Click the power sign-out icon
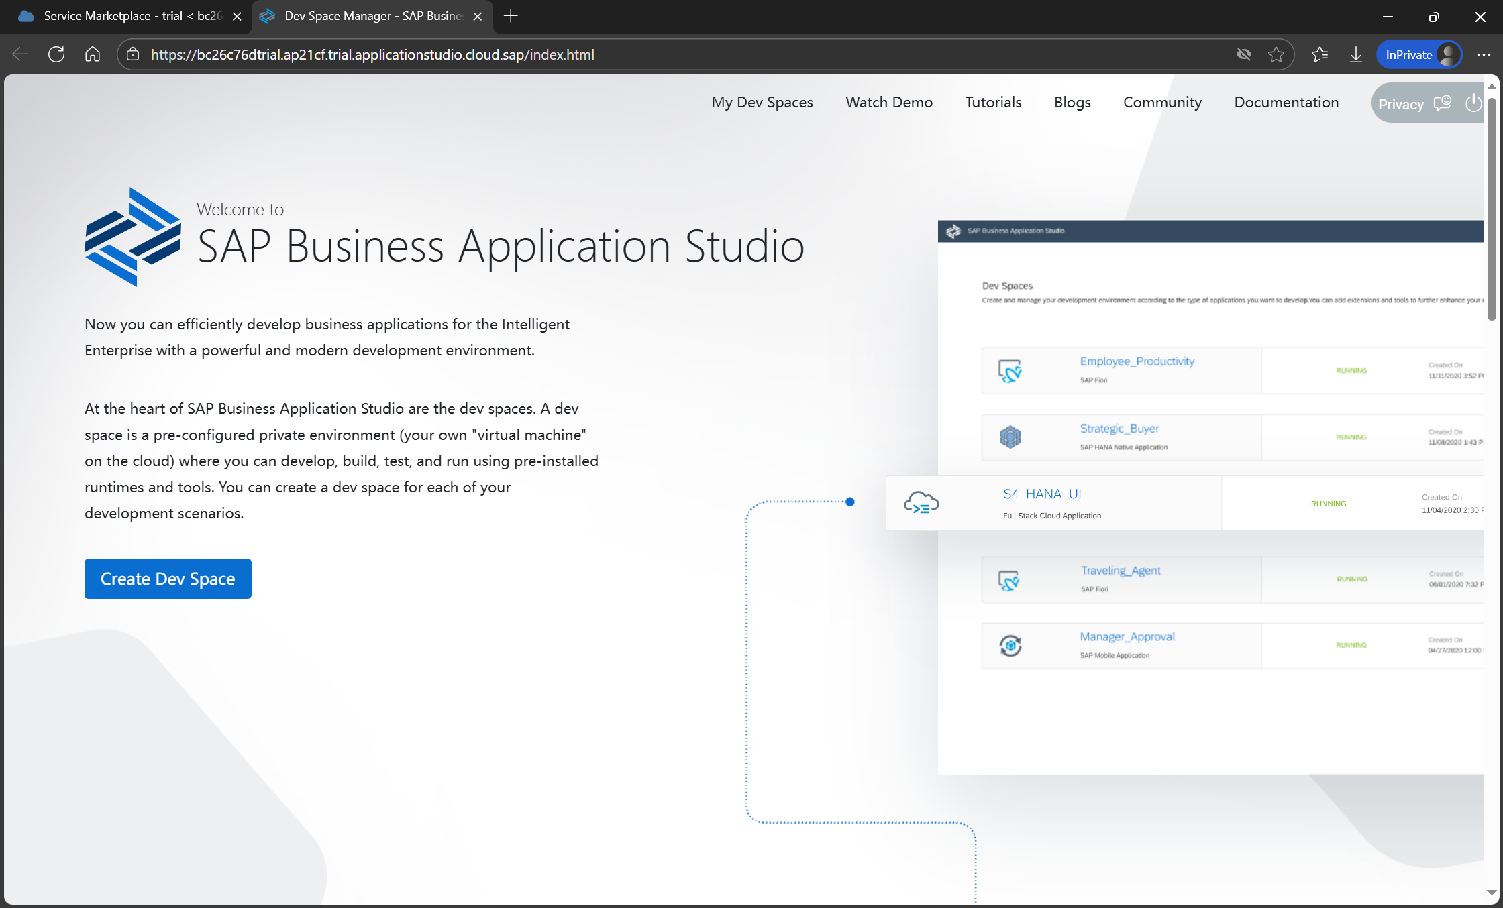1503x908 pixels. tap(1473, 103)
